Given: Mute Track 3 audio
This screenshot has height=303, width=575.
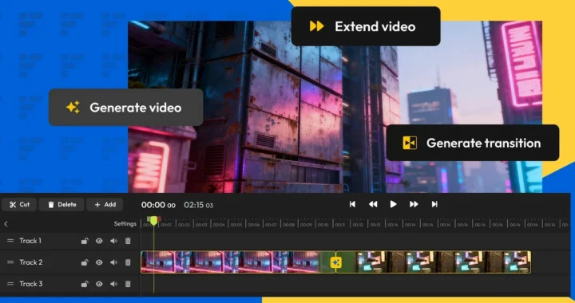Looking at the screenshot, I should tap(113, 284).
